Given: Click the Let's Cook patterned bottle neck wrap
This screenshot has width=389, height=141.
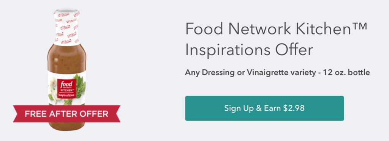Looking at the screenshot, I should pyautogui.click(x=66, y=27).
